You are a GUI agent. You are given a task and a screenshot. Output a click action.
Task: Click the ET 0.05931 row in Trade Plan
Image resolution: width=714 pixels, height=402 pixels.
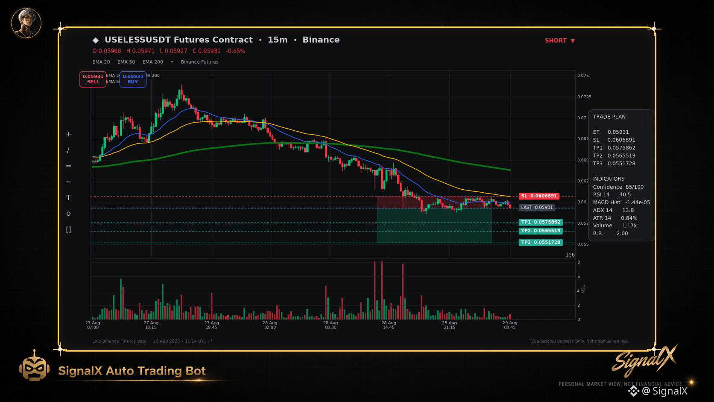[611, 132]
